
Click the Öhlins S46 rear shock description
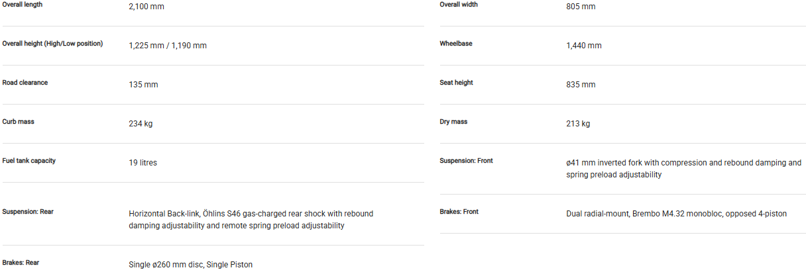pyautogui.click(x=251, y=220)
